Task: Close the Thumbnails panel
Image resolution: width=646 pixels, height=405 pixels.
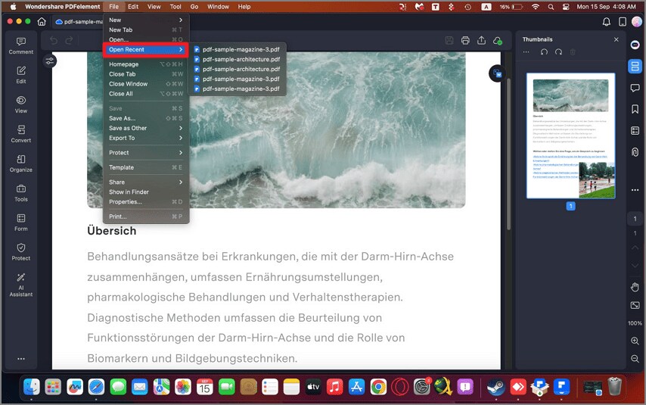Action: pyautogui.click(x=616, y=39)
